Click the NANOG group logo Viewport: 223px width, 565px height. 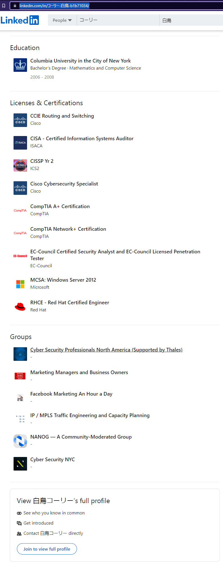(20, 441)
